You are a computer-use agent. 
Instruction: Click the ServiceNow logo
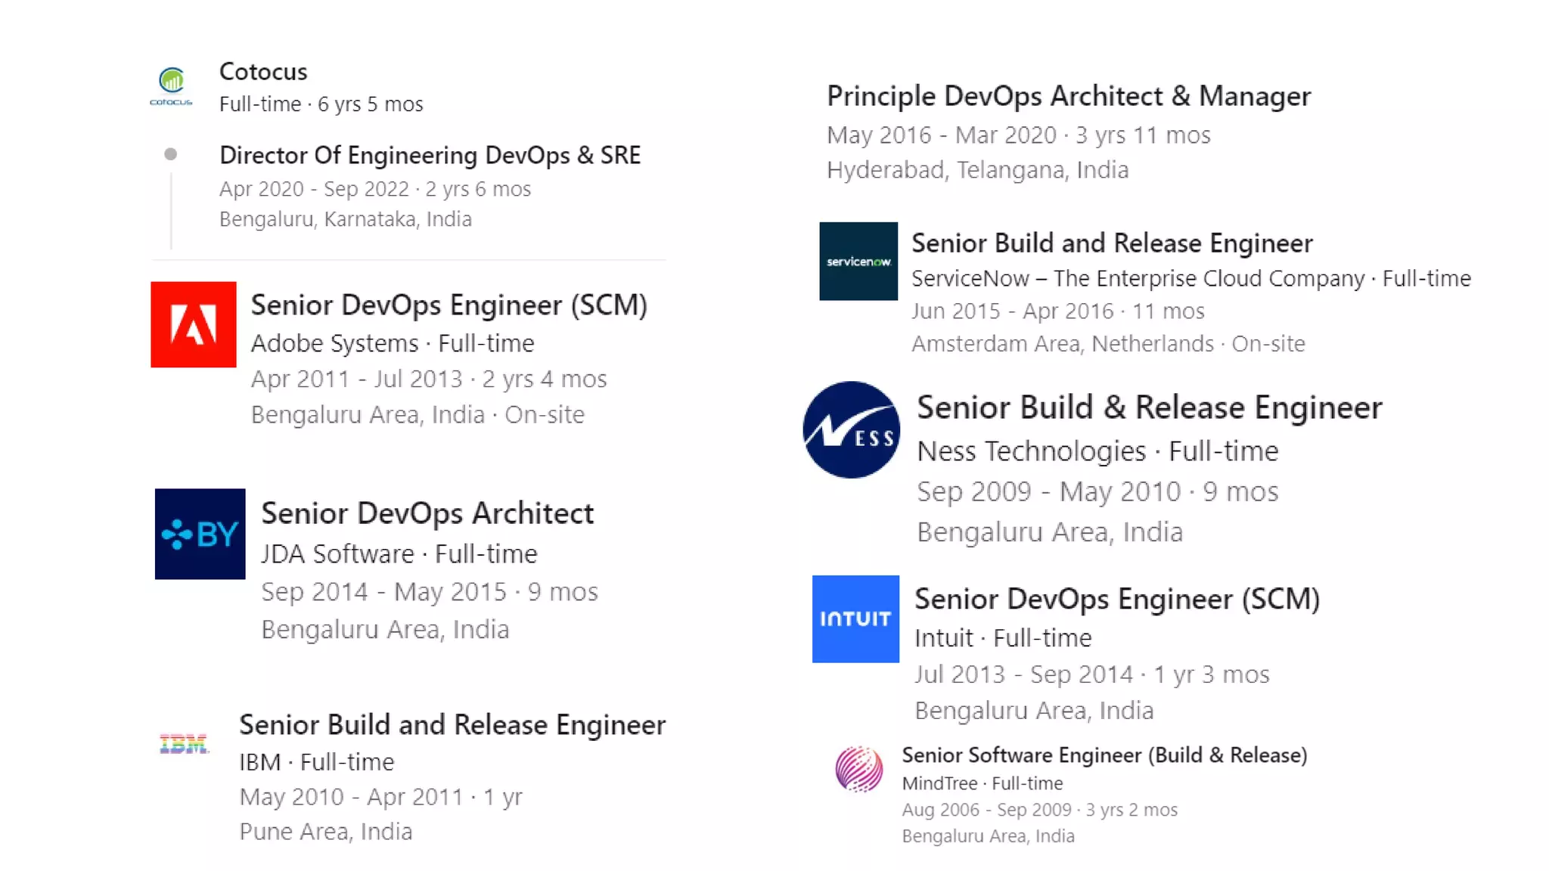[x=858, y=262]
